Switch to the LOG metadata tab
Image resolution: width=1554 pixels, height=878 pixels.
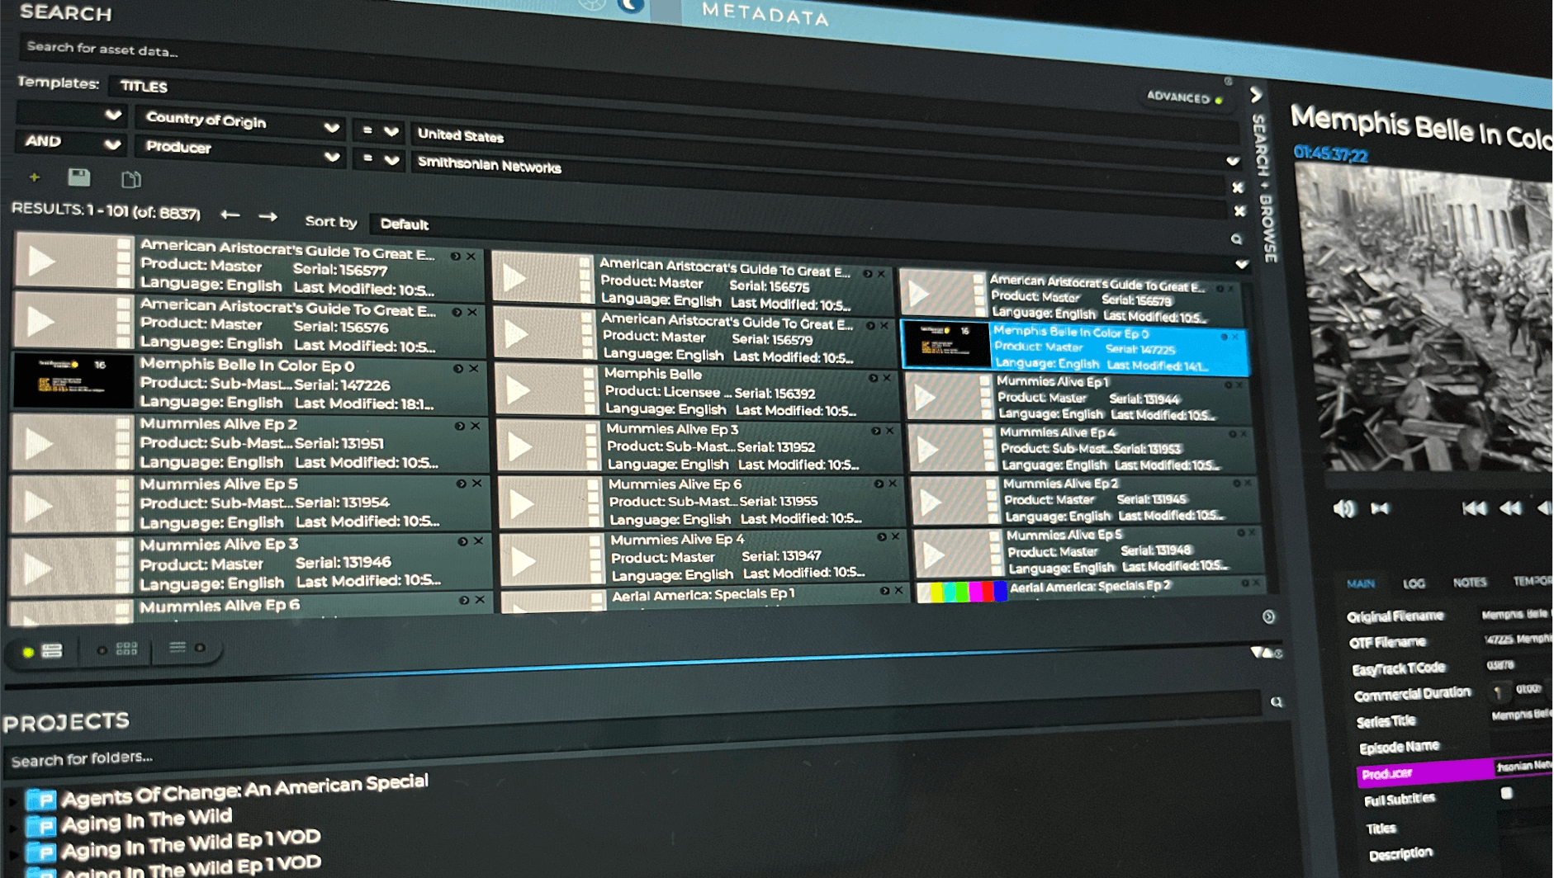point(1414,583)
